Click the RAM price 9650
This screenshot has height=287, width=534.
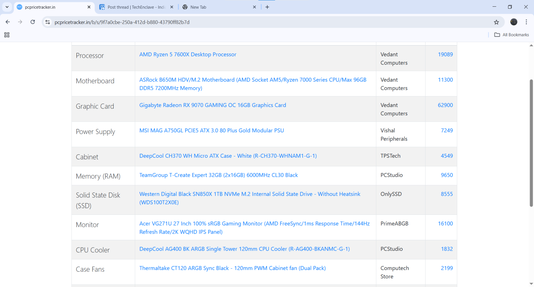[x=447, y=175]
